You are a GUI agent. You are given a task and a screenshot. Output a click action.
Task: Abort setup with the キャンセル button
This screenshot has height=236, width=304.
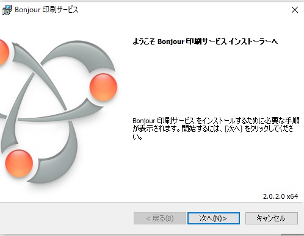pyautogui.click(x=272, y=218)
